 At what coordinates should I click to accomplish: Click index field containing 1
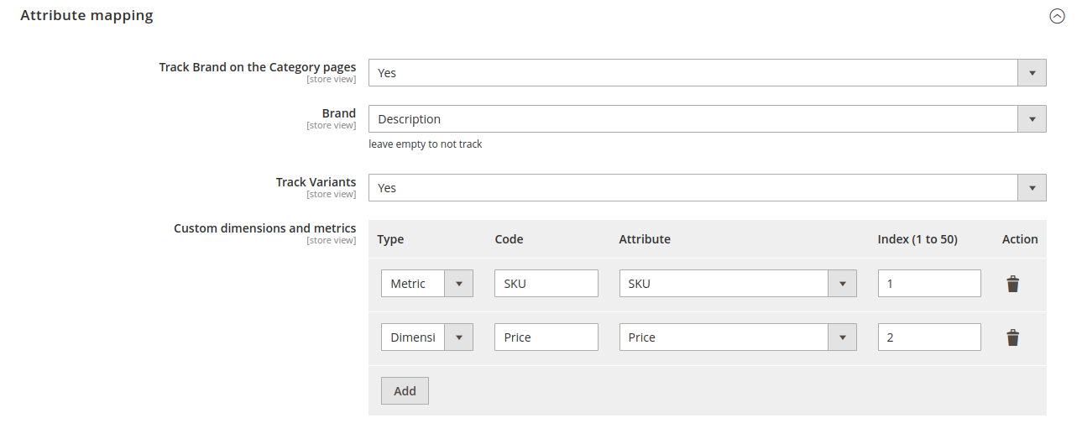pyautogui.click(x=929, y=284)
